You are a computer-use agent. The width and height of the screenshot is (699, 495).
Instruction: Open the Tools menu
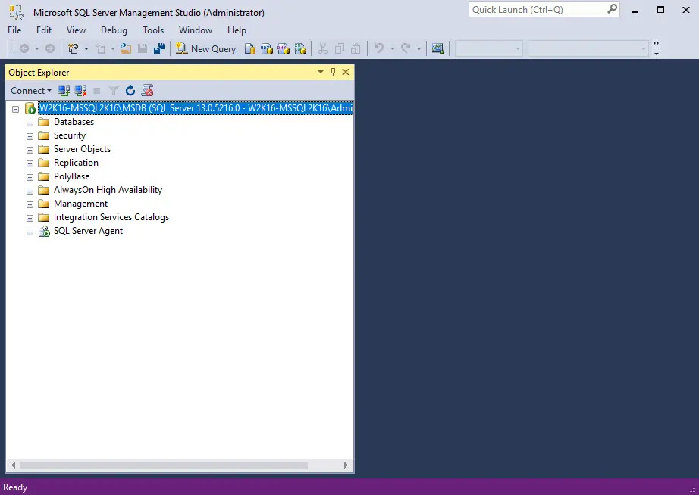(153, 30)
